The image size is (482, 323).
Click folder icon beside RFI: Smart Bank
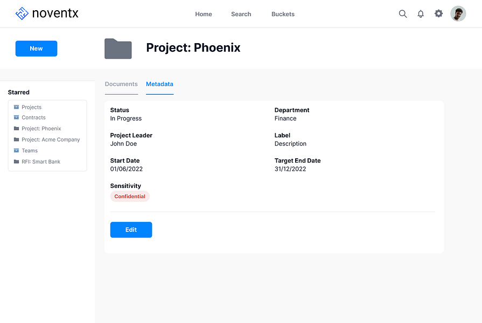coord(16,161)
